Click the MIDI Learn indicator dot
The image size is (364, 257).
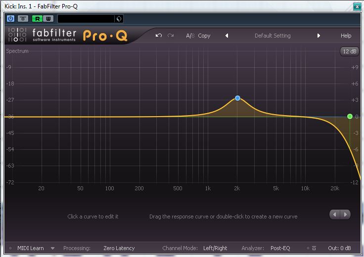[10, 248]
